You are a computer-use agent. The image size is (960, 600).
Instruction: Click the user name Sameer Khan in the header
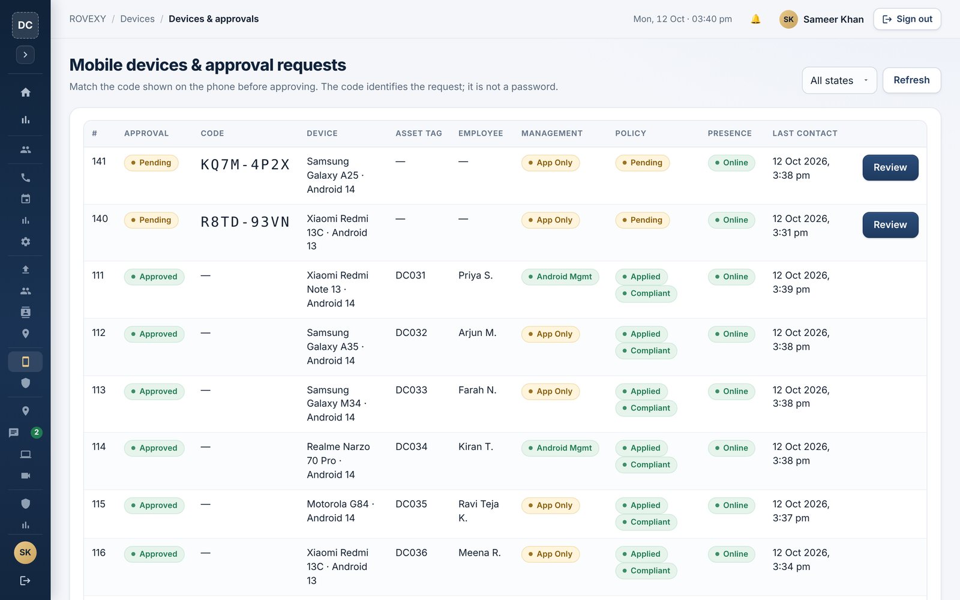click(x=833, y=19)
